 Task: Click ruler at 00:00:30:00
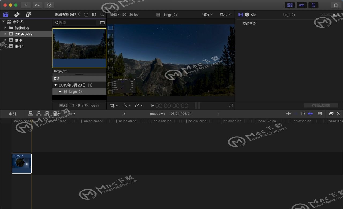(x=93, y=121)
